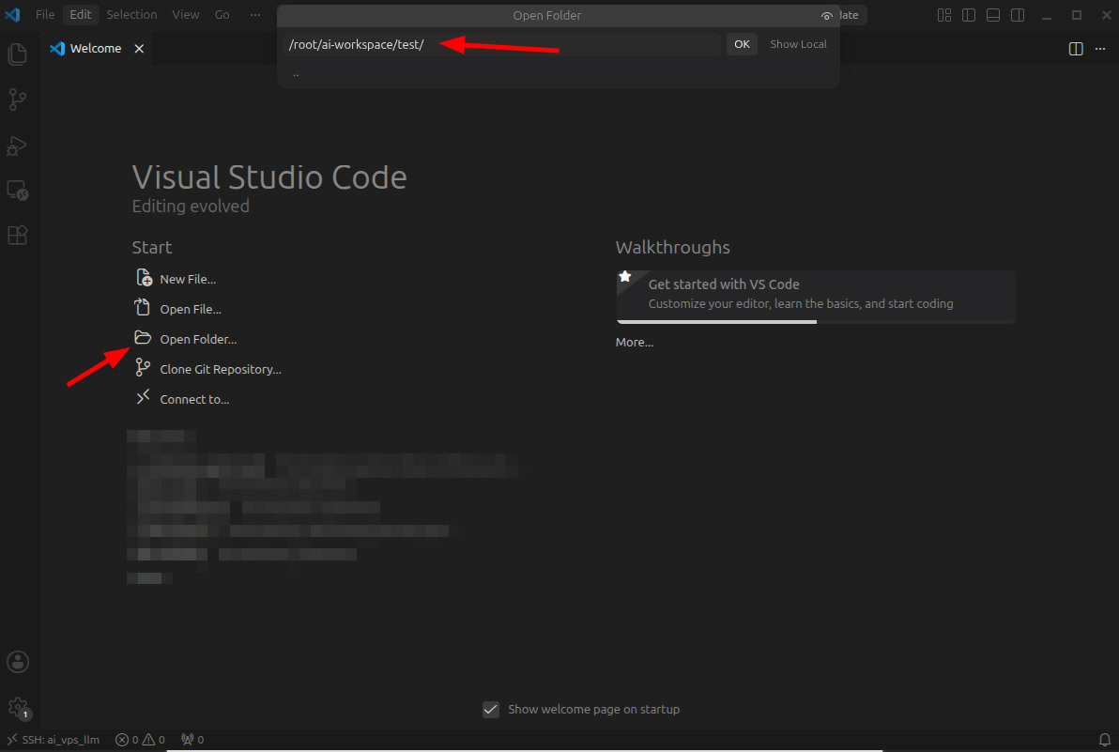
Task: Click the VS Code logo in title bar
Action: click(12, 14)
